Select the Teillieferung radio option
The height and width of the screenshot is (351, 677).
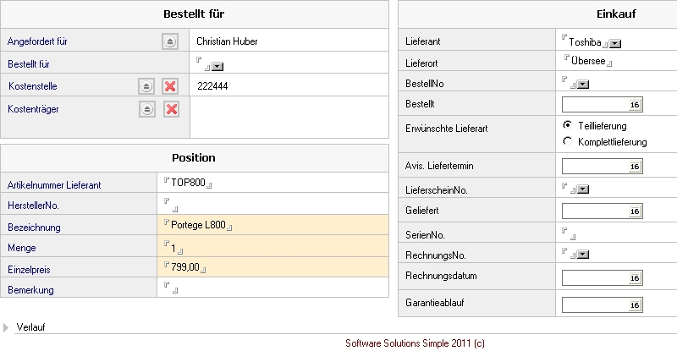567,125
